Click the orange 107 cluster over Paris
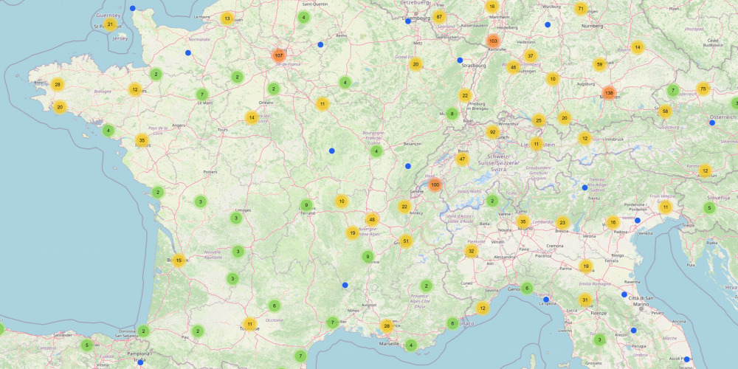 point(278,55)
